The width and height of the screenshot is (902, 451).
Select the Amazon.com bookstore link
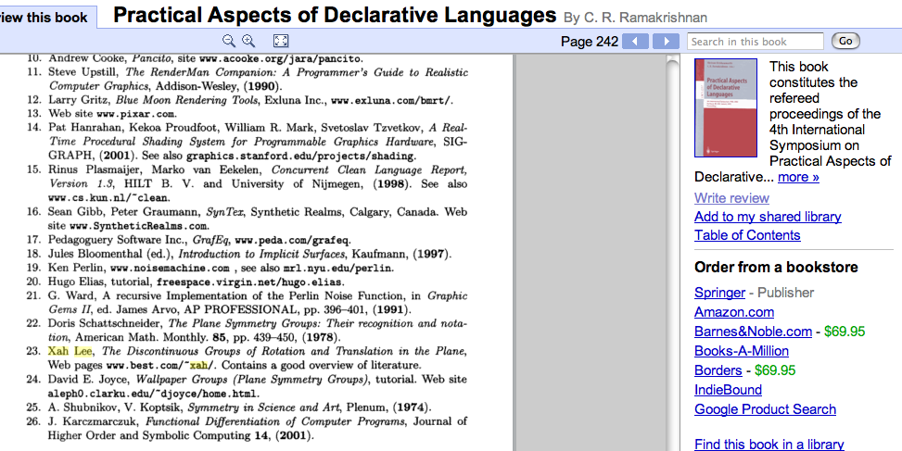[x=733, y=312]
